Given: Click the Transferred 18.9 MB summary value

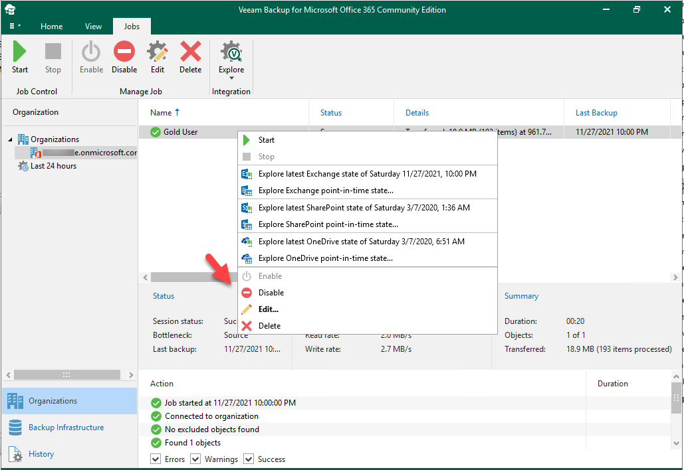Looking at the screenshot, I should (x=619, y=349).
